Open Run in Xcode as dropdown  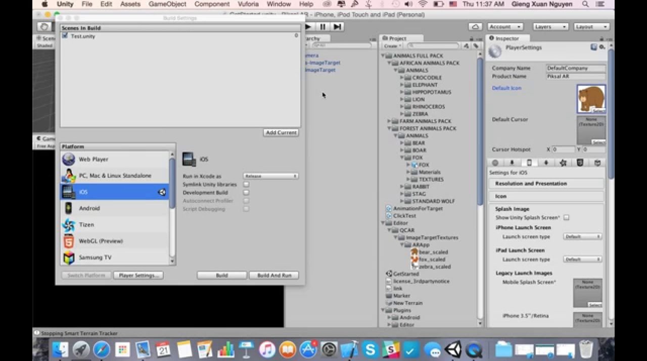click(x=270, y=176)
